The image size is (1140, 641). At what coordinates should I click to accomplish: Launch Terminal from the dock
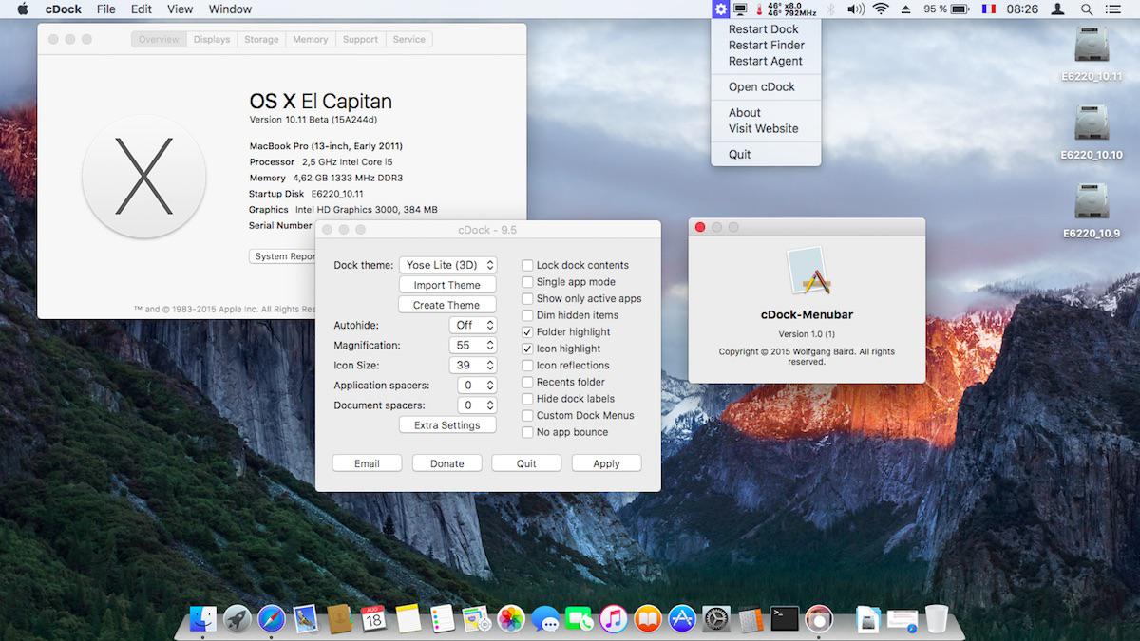(784, 619)
